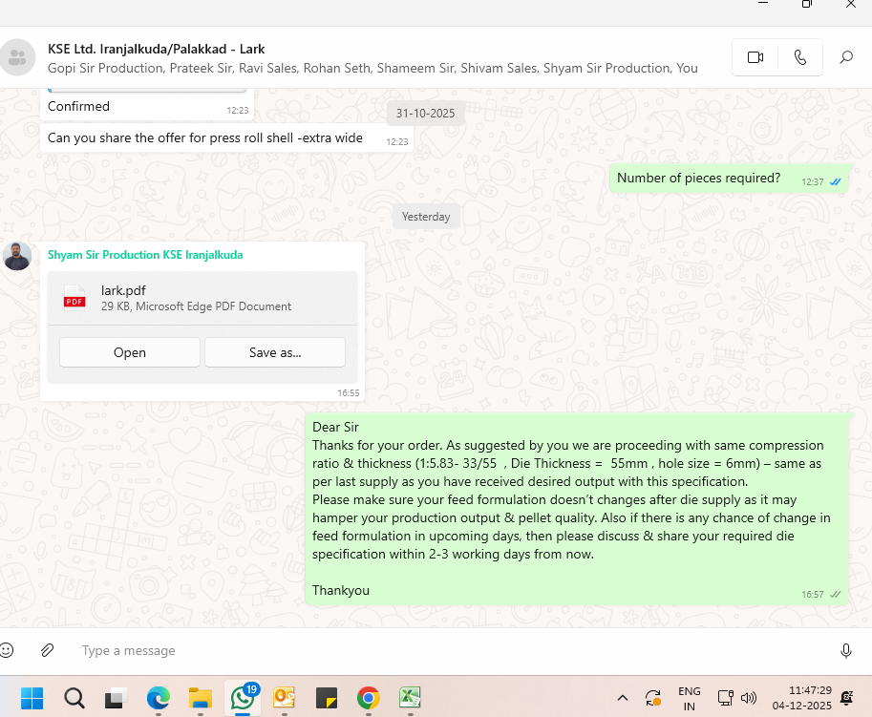872x717 pixels.
Task: Open the Windows Start menu
Action: (x=32, y=698)
